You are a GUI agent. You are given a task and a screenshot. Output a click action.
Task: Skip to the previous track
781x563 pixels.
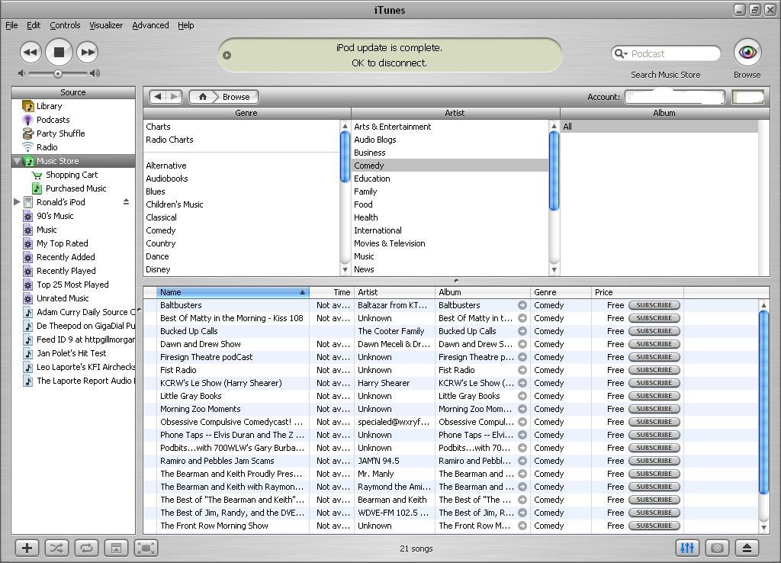coord(30,53)
